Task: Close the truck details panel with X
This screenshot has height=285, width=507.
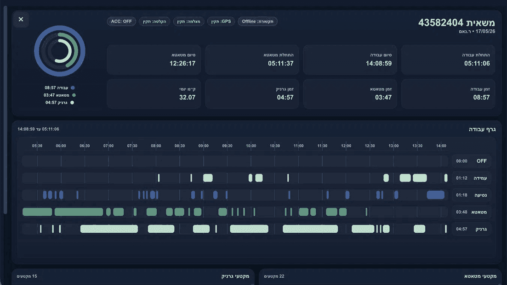Action: click(21, 19)
